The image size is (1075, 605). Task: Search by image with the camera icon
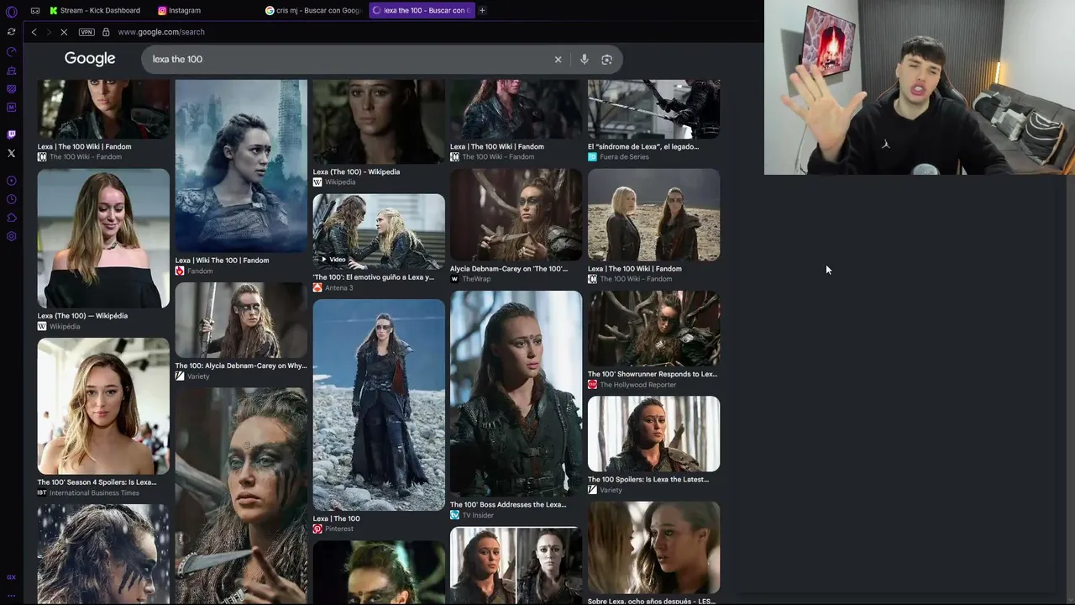tap(606, 60)
